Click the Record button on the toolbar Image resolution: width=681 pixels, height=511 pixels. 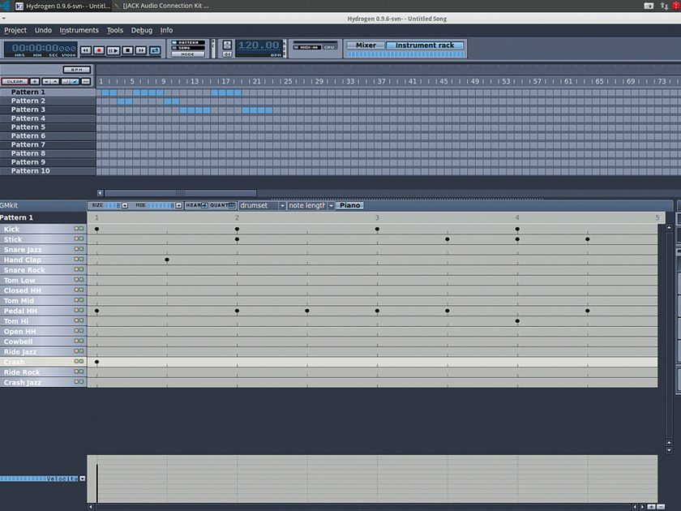coord(98,49)
